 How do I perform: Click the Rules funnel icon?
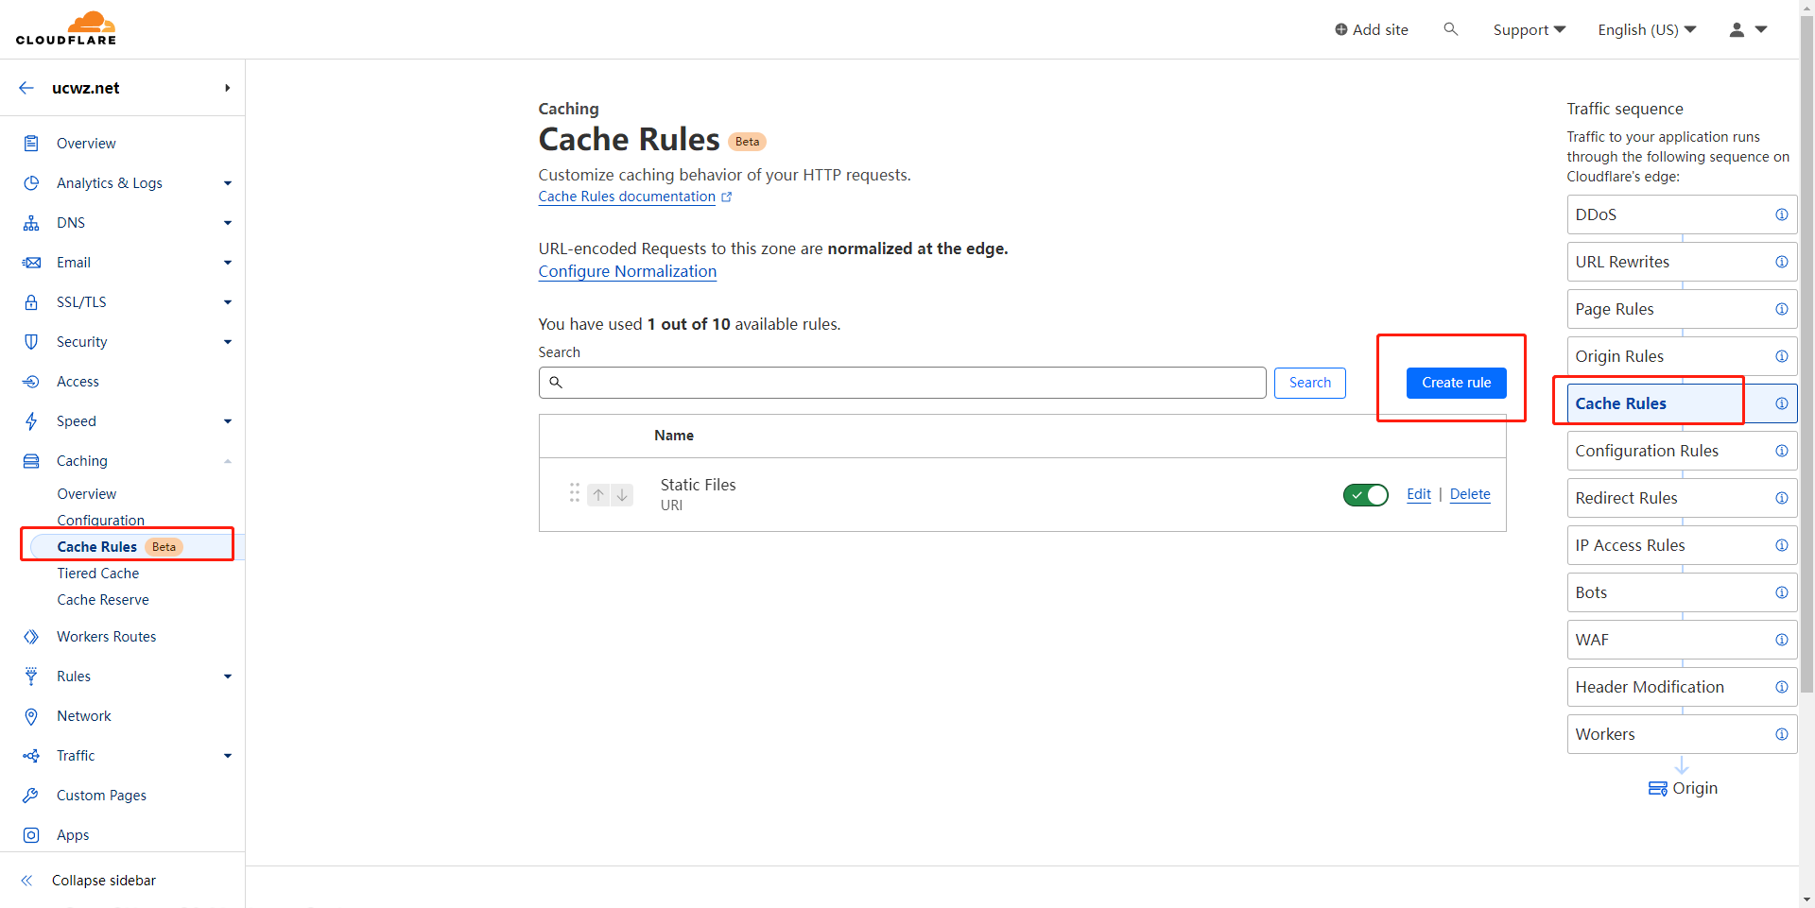tap(31, 677)
